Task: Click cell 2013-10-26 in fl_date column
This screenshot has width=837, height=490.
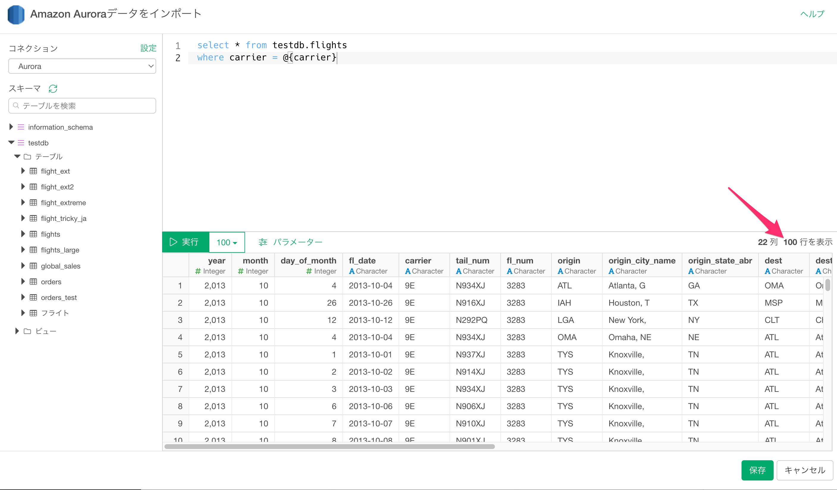Action: point(371,303)
